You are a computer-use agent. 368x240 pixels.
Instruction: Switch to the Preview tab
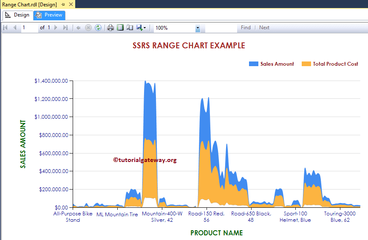[x=49, y=15]
